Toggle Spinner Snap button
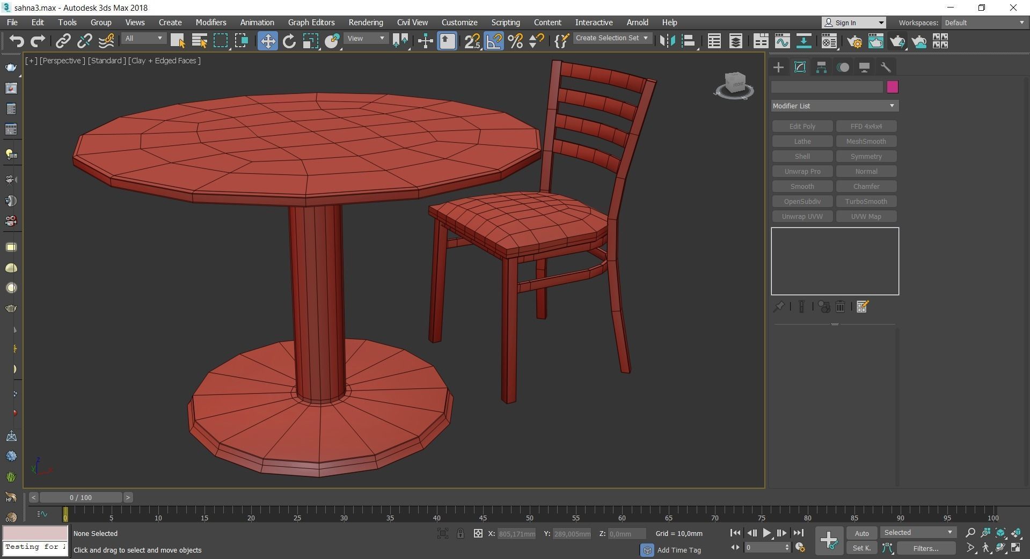Screen dimensions: 1030x559 pos(536,41)
